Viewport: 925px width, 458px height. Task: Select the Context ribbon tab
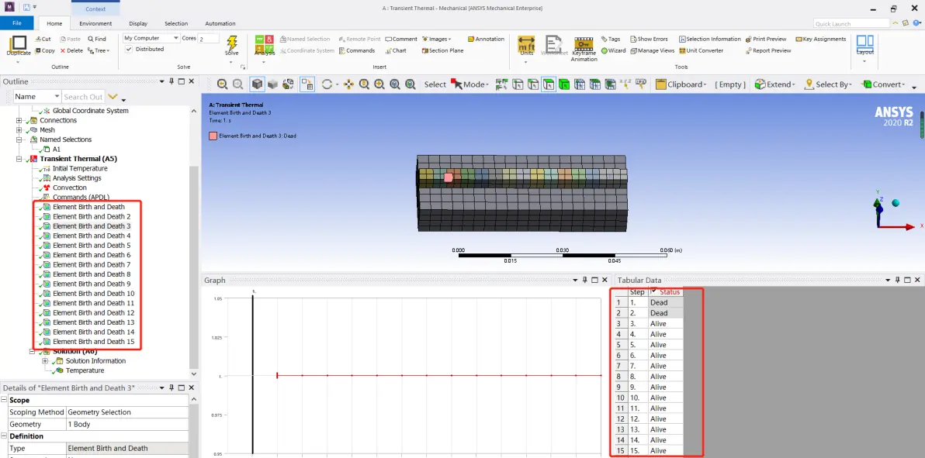pos(95,9)
